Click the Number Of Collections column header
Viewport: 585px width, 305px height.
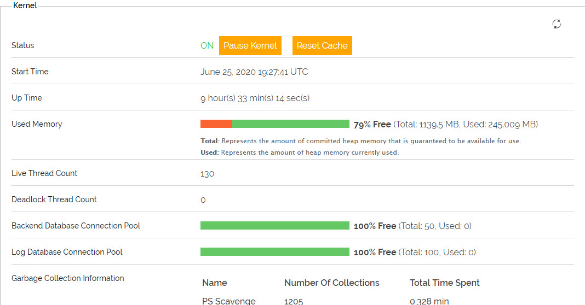[x=331, y=283]
